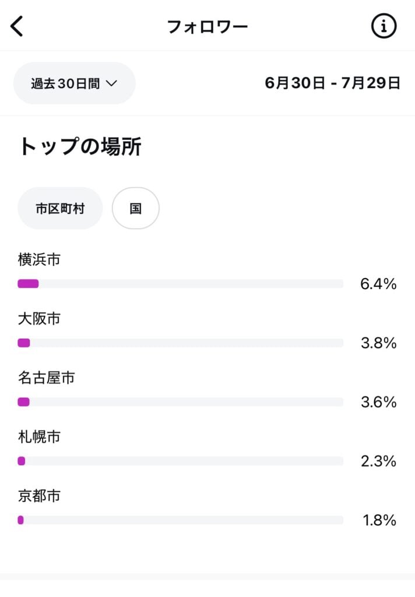Tap the フォロワー page title
This screenshot has width=415, height=597.
207,27
